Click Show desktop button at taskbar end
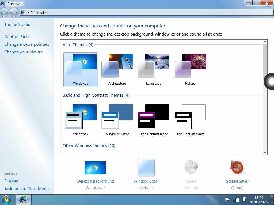Screen dimensions: 274x205 271,200
